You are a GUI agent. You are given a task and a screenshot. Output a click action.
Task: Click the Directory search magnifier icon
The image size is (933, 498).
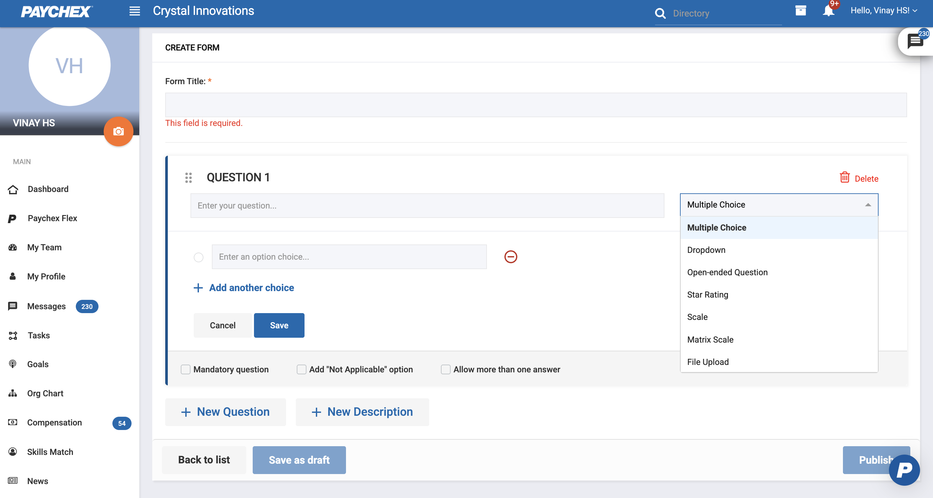point(660,13)
